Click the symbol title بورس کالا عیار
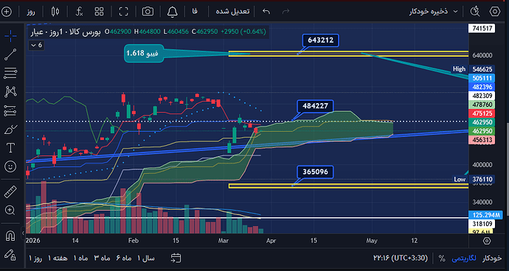 (66, 32)
